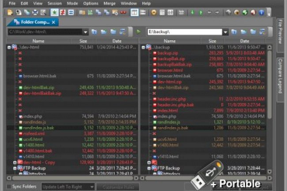Click the Customize Rules button
This screenshot has height=191, width=287.
(118, 187)
